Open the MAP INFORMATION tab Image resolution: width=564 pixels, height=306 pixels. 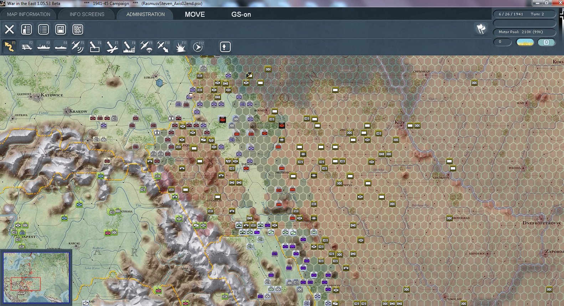(x=29, y=14)
